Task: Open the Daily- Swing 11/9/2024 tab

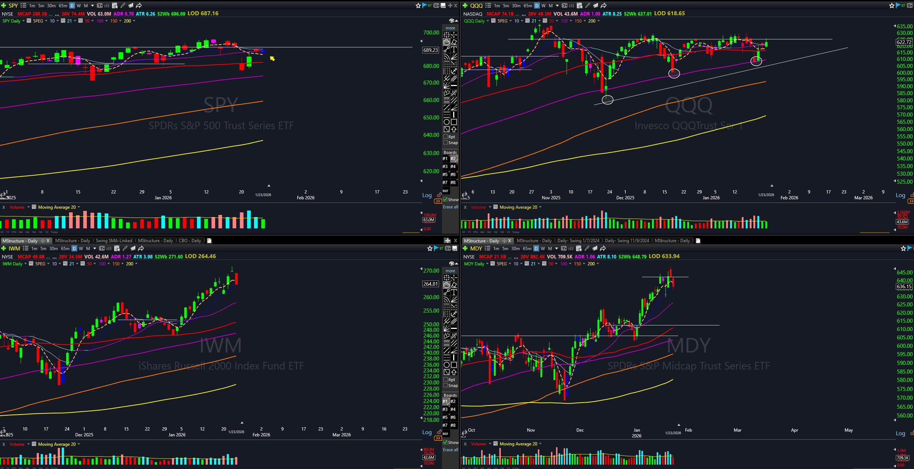Action: [627, 241]
